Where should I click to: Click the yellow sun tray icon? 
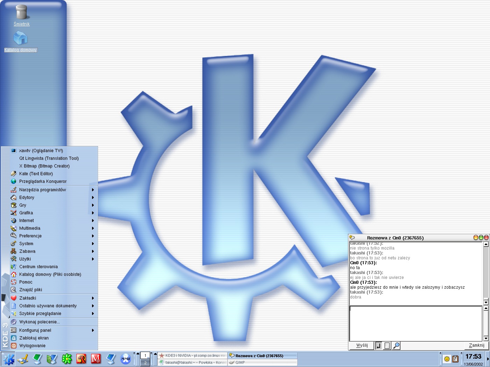tap(447, 359)
